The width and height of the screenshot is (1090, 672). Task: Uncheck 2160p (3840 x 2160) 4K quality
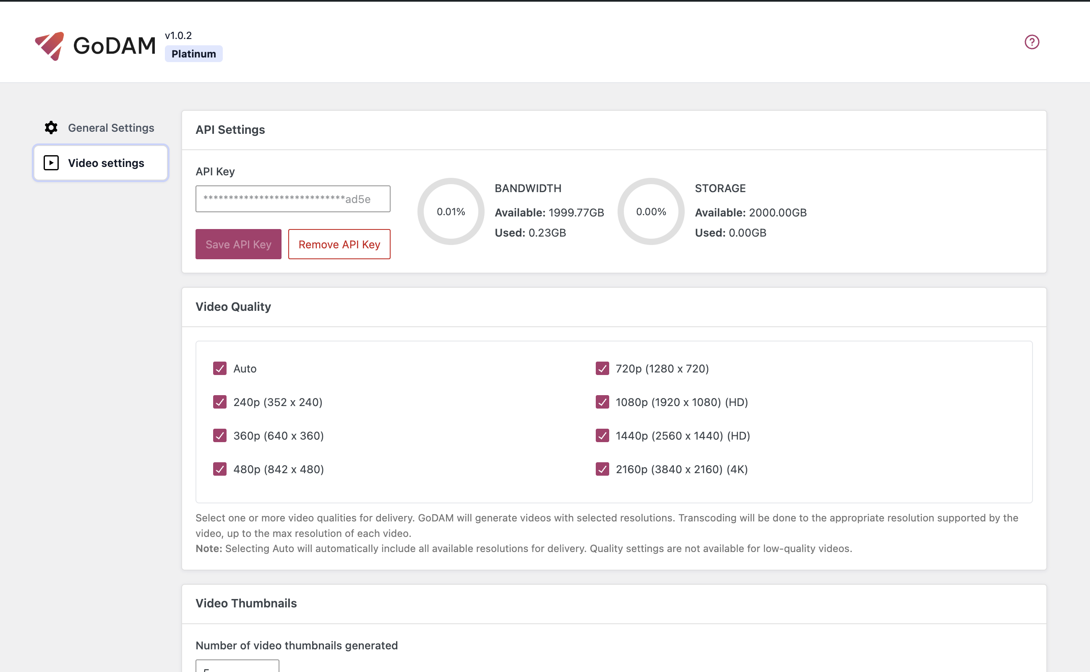[x=602, y=469]
